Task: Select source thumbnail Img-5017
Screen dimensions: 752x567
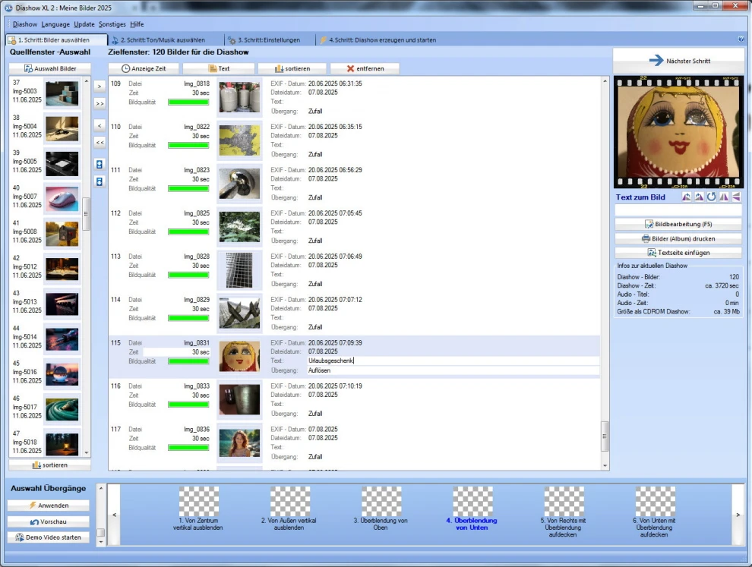Action: 62,409
